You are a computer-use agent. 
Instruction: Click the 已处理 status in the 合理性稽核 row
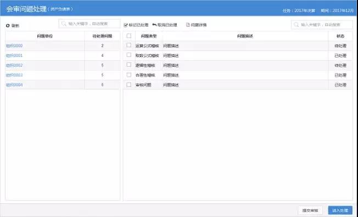coord(340,75)
